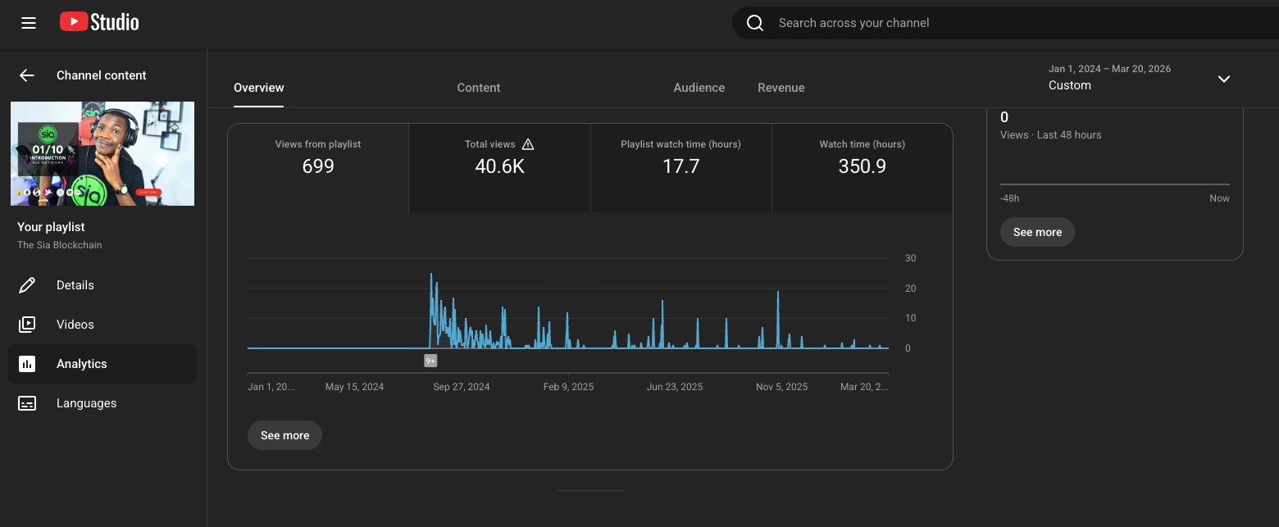Click the Details pencil icon
The width and height of the screenshot is (1279, 527).
[27, 285]
